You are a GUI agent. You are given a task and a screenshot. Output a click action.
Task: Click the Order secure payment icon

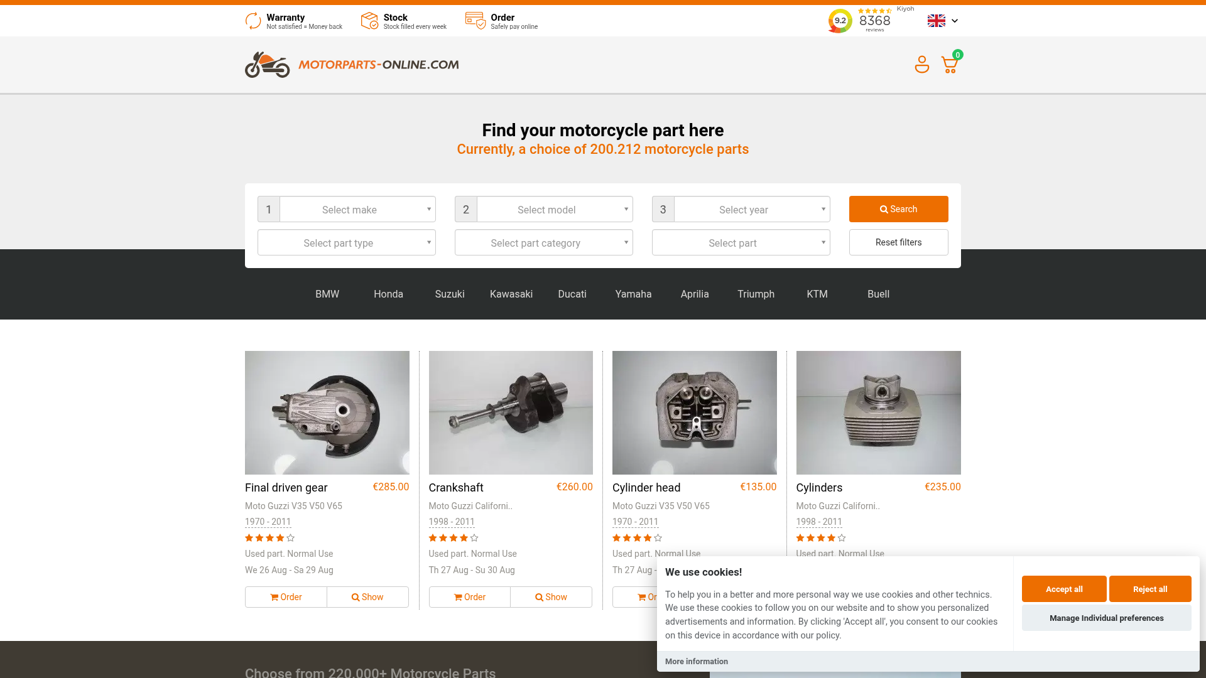[x=475, y=21]
